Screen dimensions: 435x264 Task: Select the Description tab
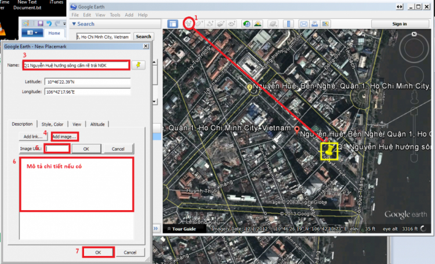pyautogui.click(x=22, y=124)
